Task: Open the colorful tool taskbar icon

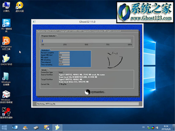Action: click(47, 127)
